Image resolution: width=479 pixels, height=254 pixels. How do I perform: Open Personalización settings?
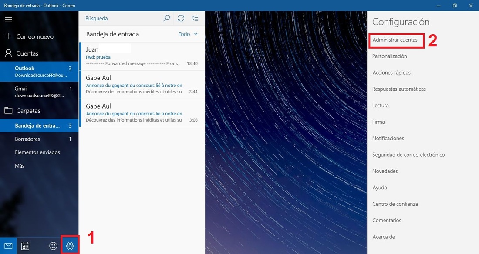tap(389, 56)
